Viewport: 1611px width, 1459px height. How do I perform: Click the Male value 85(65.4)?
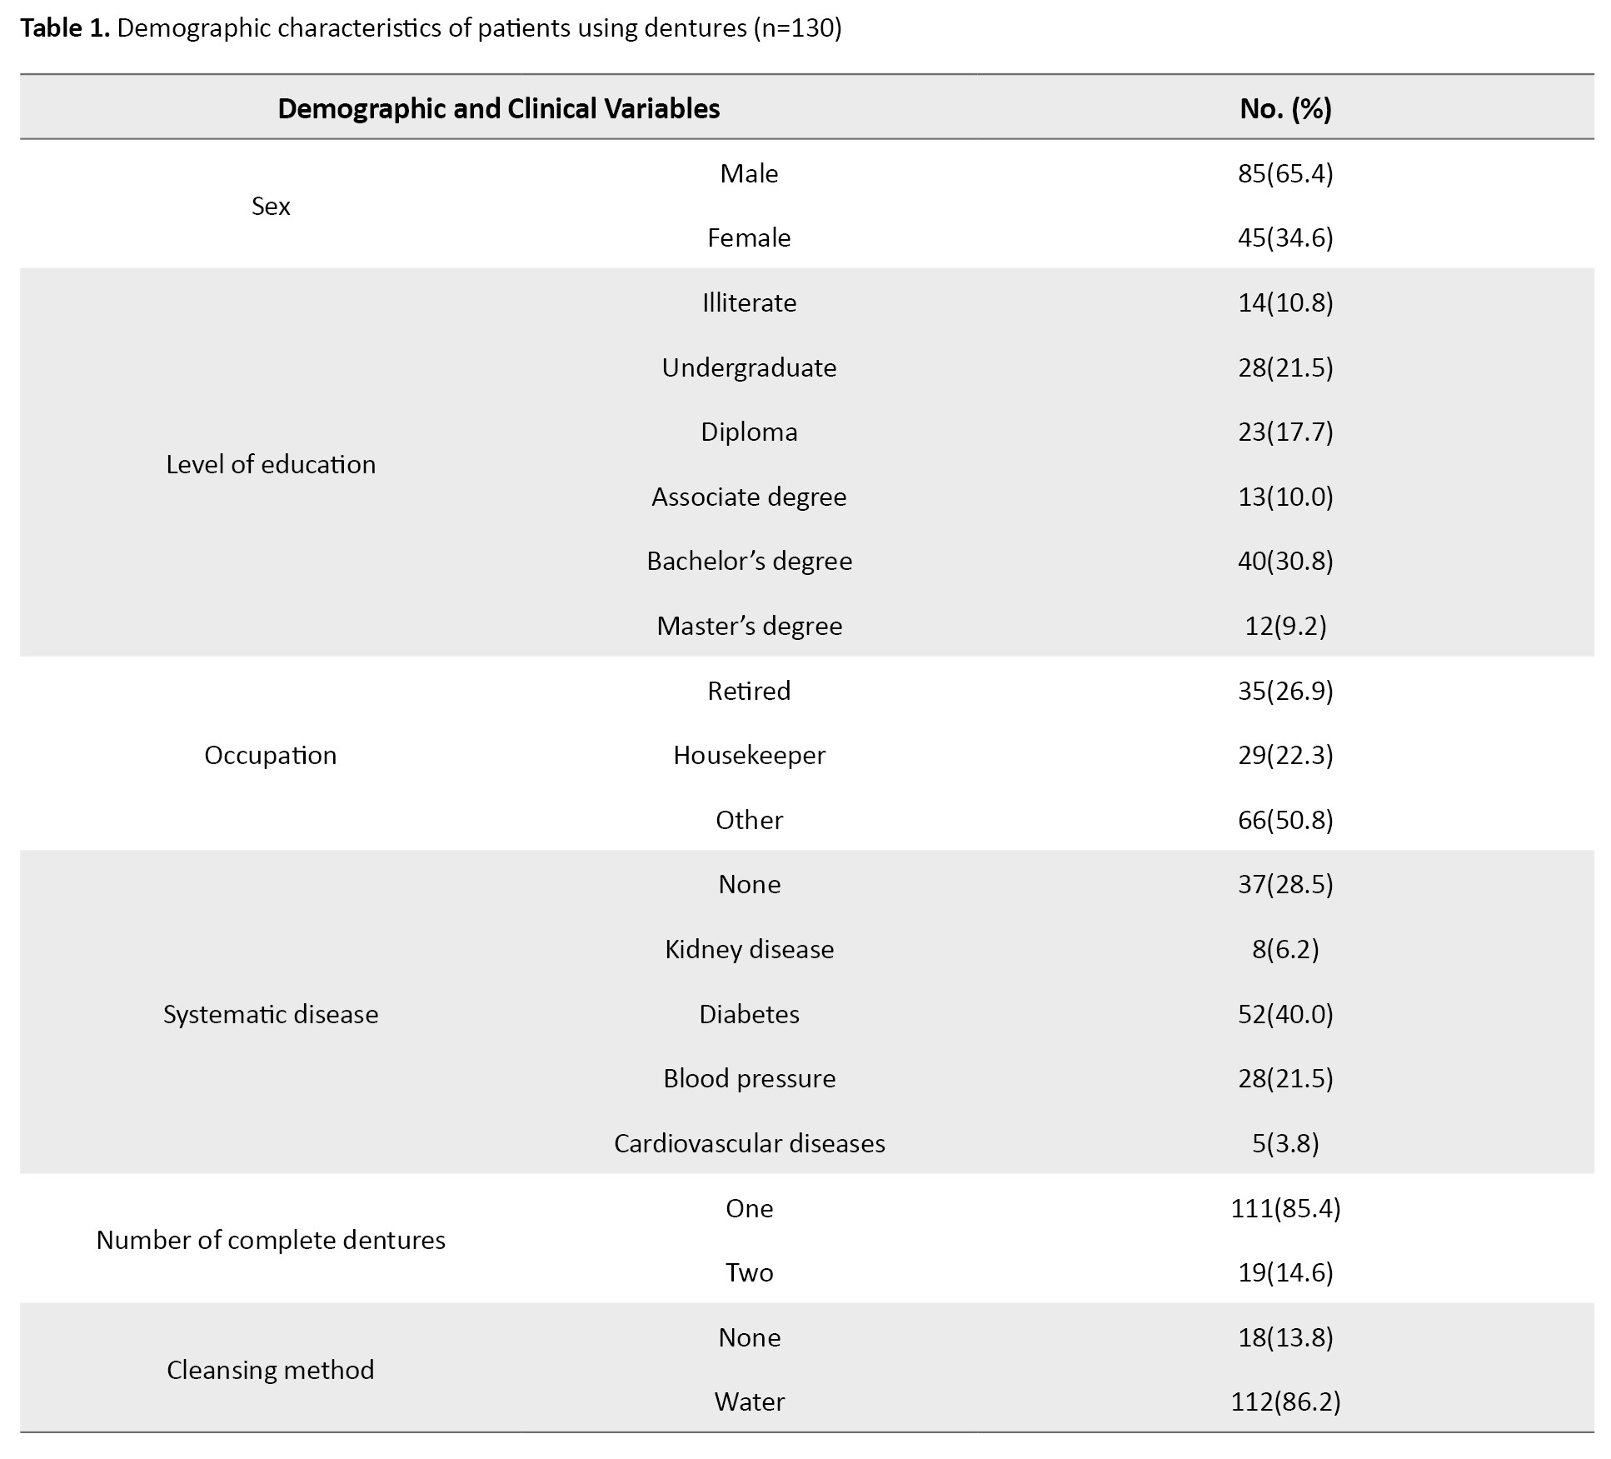click(x=1285, y=173)
